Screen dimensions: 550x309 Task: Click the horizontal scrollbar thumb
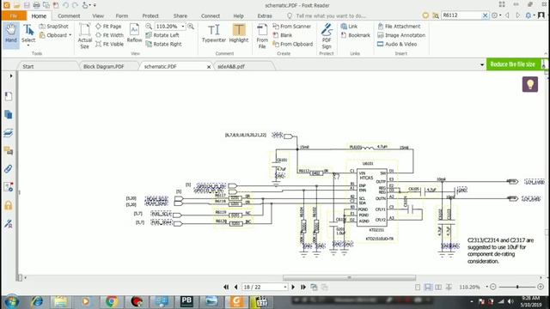click(350, 278)
